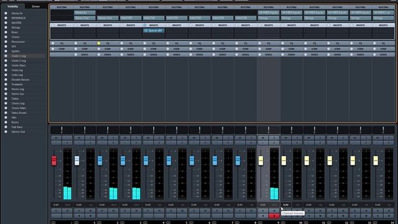Switch to the Zones tab
This screenshot has height=224, width=398.
coord(36,6)
